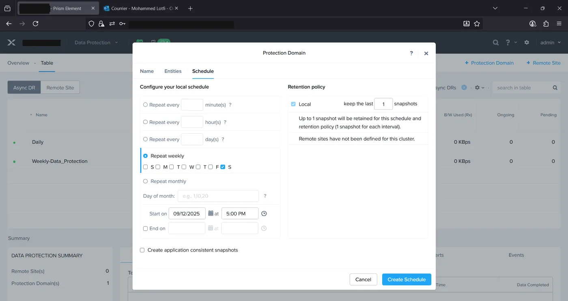This screenshot has height=301, width=568.
Task: Click the + Protection Domain link
Action: point(489,63)
